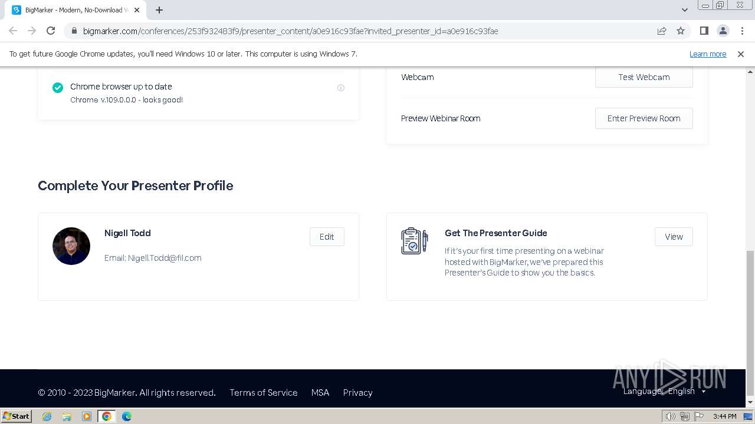The height and width of the screenshot is (424, 755).
Task: Open the Learn more link
Action: (708, 54)
